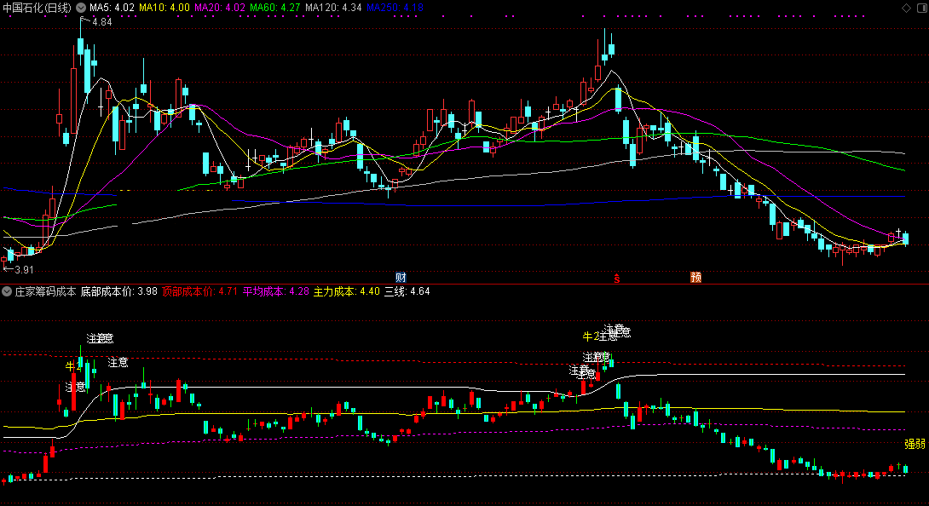Click the 底部成本价: 3.98 value
This screenshot has width=929, height=506.
[x=119, y=291]
